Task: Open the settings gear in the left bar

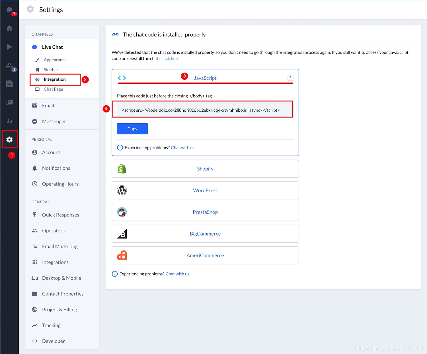Action: pos(9,139)
